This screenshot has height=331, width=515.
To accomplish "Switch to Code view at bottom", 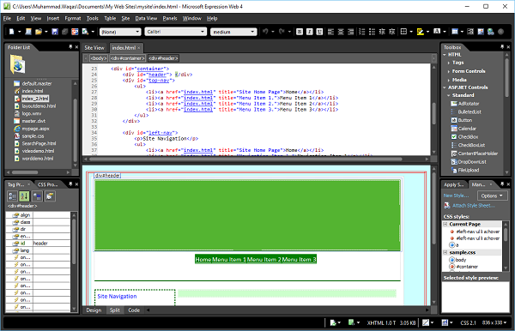I will (134, 310).
